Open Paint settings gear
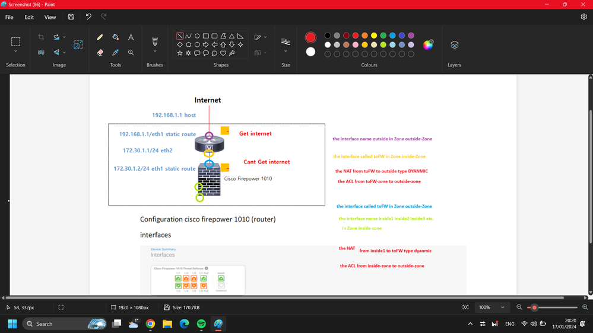The image size is (593, 333). coord(584,17)
